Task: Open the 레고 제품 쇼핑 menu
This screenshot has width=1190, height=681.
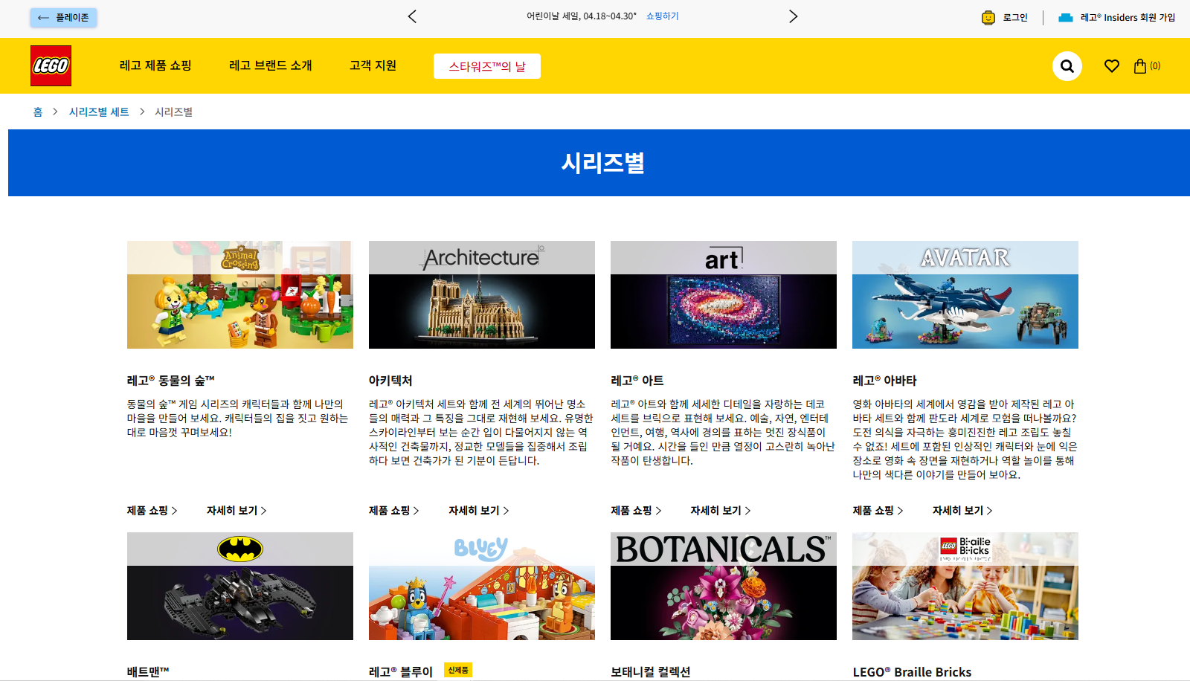Action: [155, 65]
